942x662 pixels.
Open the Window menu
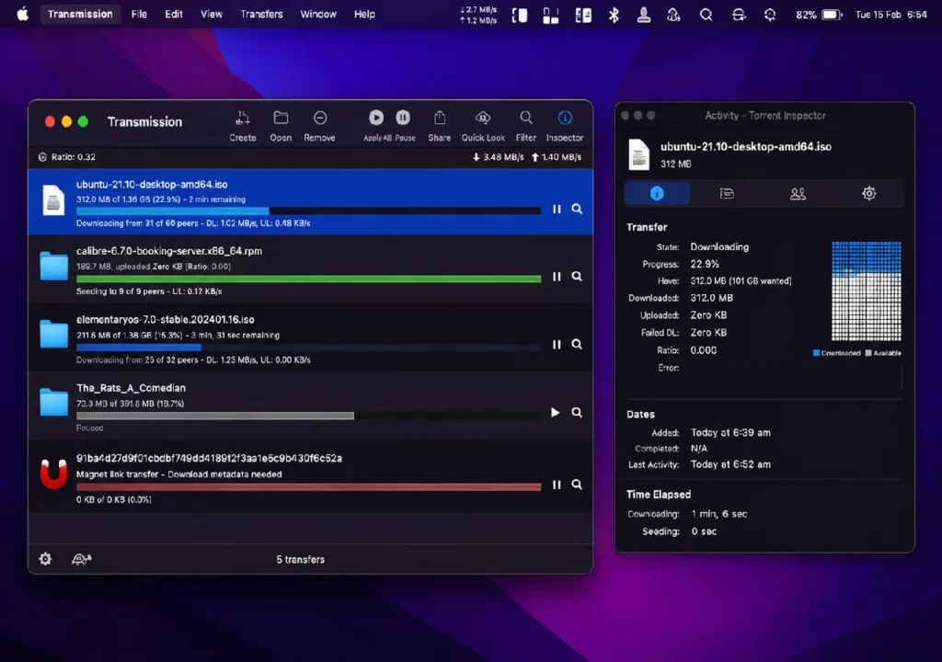pos(317,14)
